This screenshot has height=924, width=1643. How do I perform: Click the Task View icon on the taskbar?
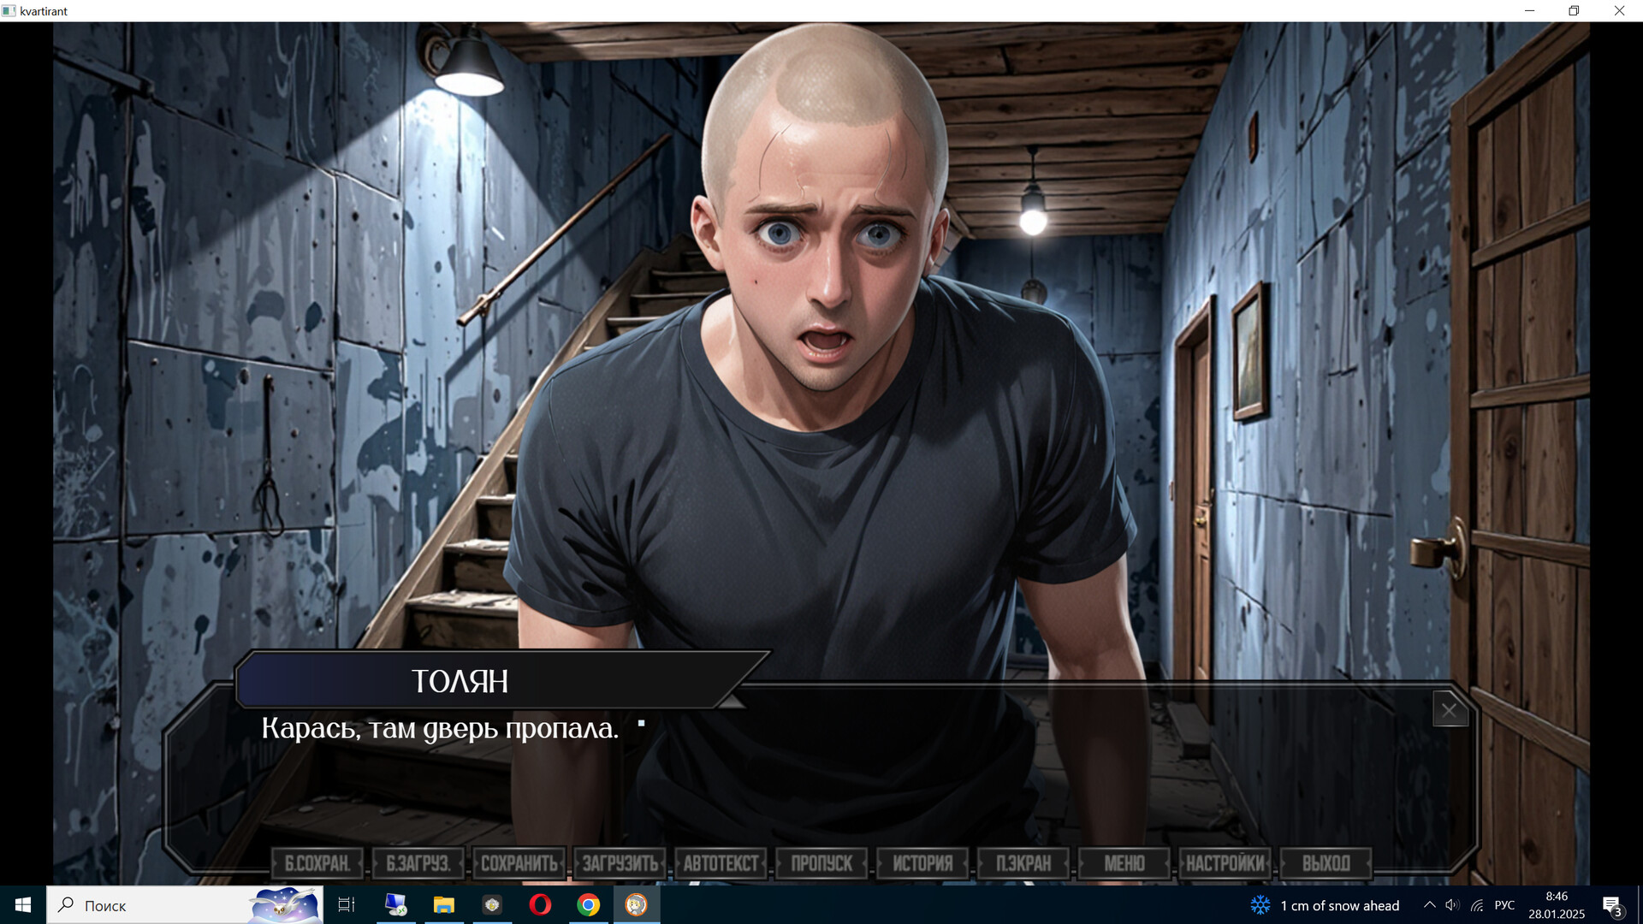coord(345,904)
